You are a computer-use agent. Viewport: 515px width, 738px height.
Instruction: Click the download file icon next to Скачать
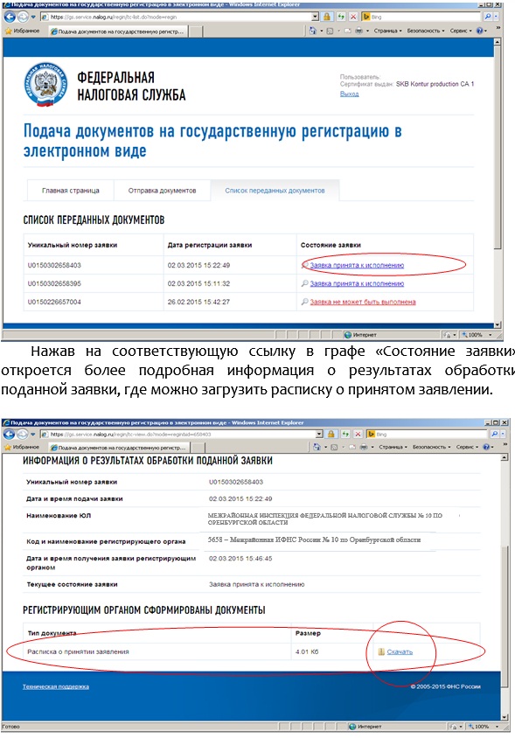pyautogui.click(x=382, y=651)
